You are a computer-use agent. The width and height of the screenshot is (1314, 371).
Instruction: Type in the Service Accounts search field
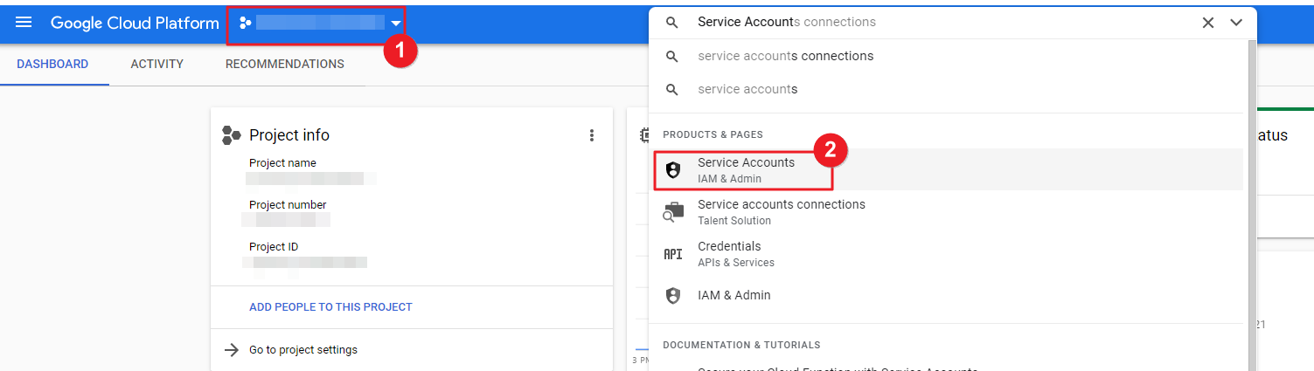(935, 23)
